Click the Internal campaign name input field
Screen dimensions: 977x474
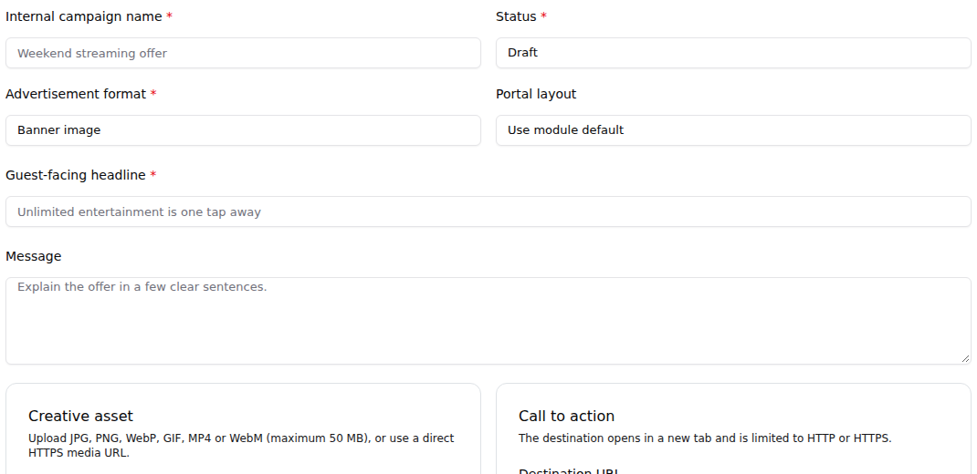[243, 53]
